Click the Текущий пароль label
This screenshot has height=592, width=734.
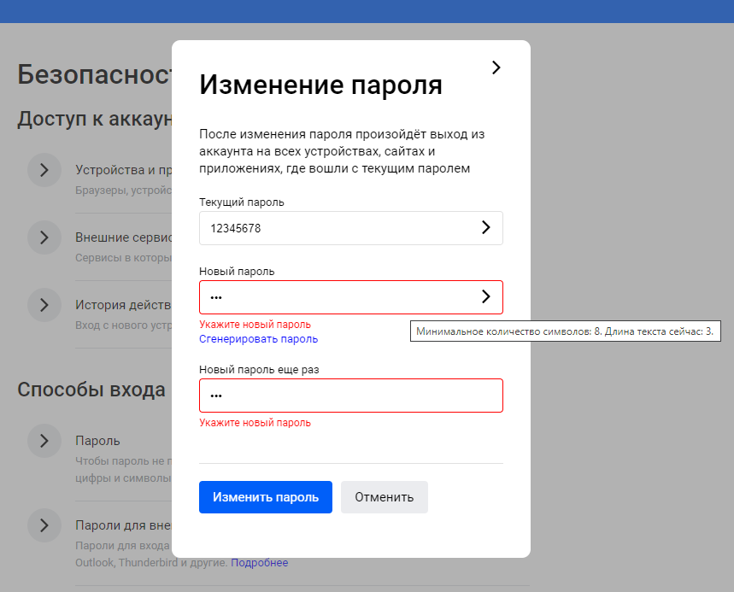[242, 202]
